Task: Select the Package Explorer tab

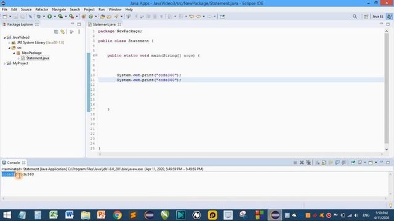Action: coord(20,25)
